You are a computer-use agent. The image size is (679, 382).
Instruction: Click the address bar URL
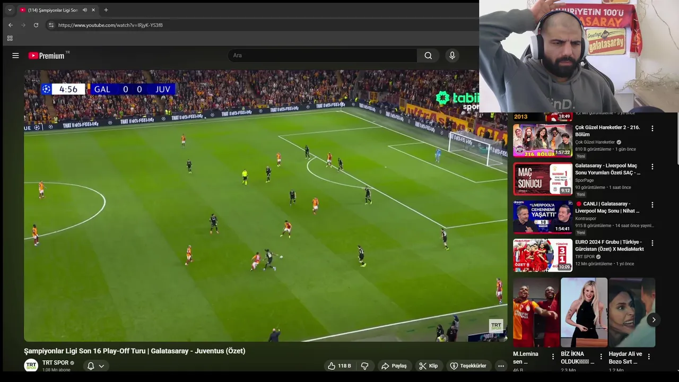tap(110, 25)
